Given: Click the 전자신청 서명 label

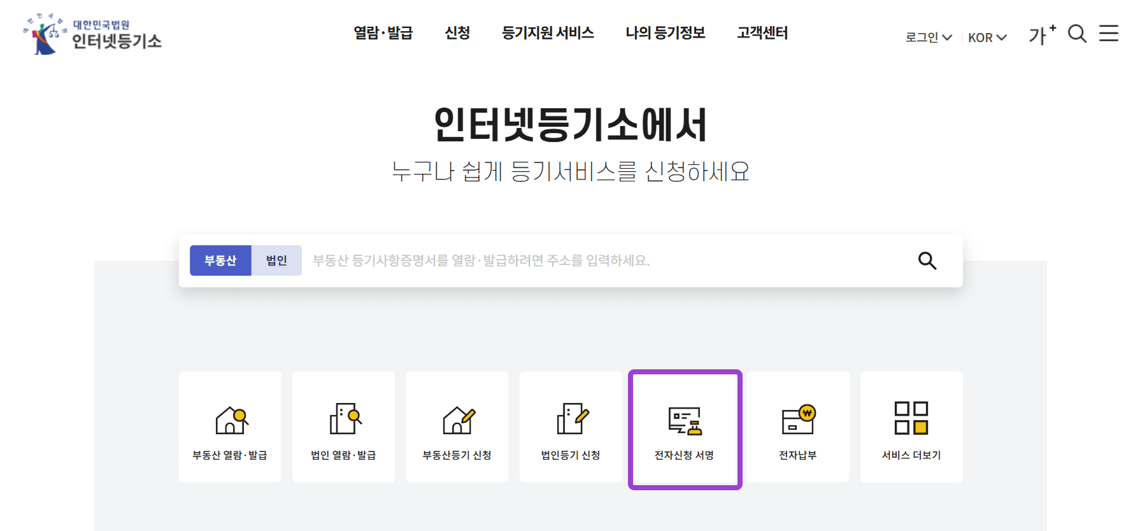Looking at the screenshot, I should pos(685,455).
